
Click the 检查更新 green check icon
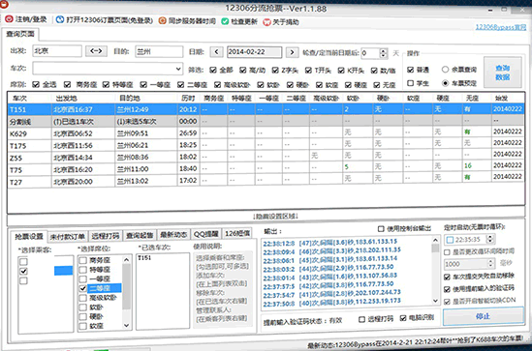pyautogui.click(x=225, y=21)
